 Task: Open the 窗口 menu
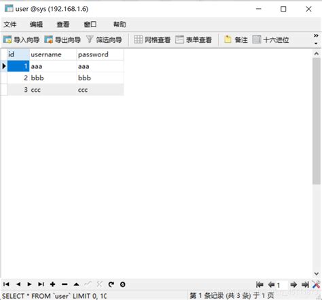[x=90, y=24]
